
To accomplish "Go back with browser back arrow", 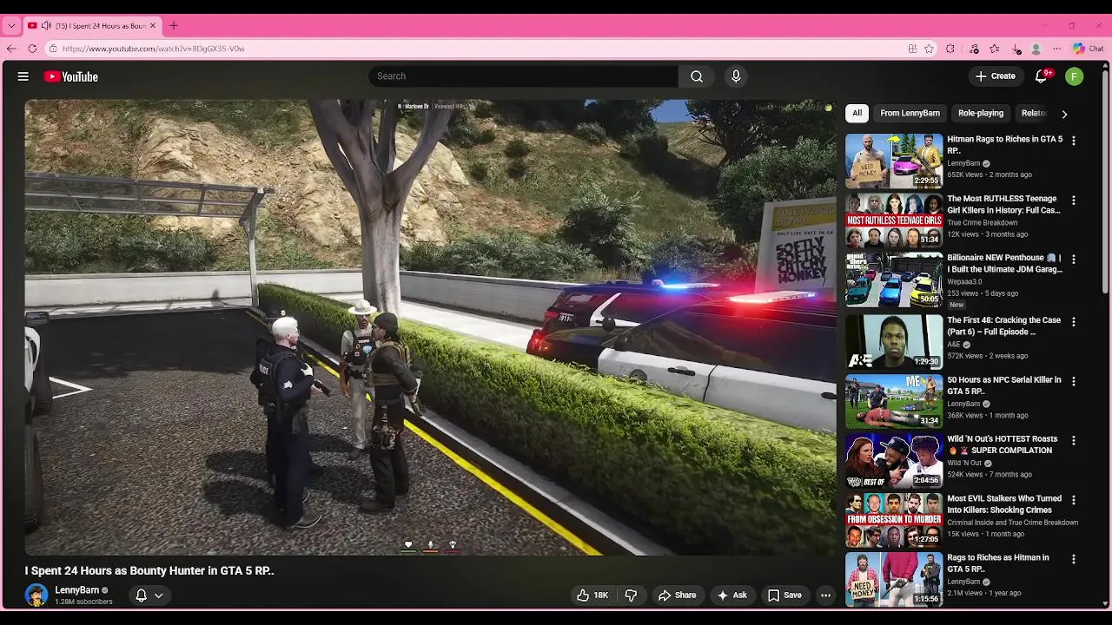I will click(11, 49).
